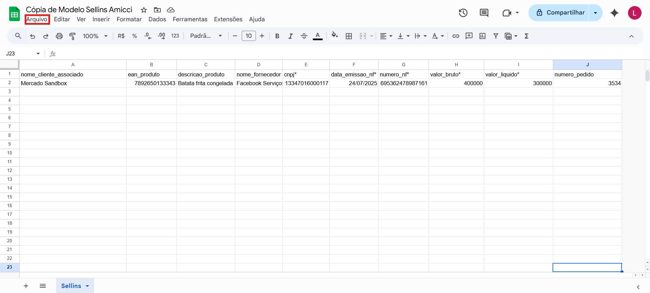Click the print icon

pyautogui.click(x=59, y=36)
